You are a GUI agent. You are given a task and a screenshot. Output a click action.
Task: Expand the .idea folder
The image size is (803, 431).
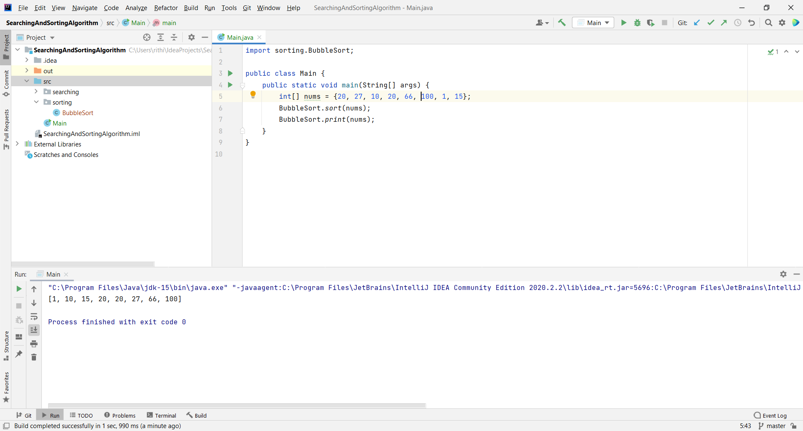tap(27, 60)
